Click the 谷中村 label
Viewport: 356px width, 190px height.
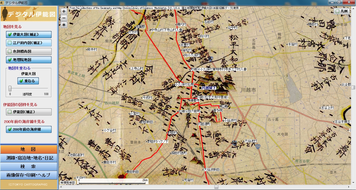point(232,28)
